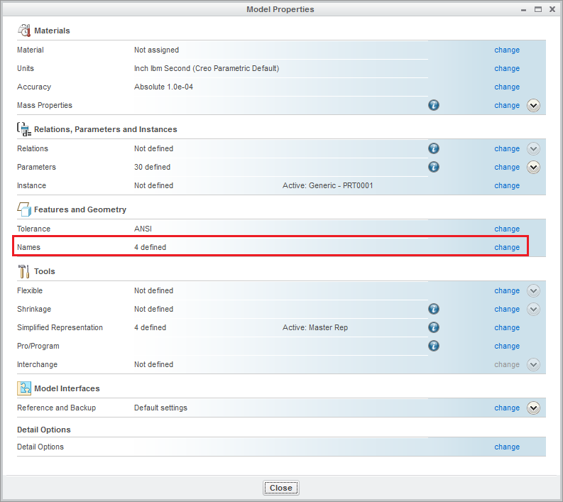Change the Flexible setting
563x502 pixels.
click(507, 290)
